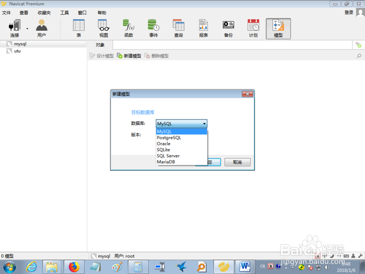This screenshot has width=365, height=274.
Task: Open the blue bird taskbar icon
Action: (181, 267)
